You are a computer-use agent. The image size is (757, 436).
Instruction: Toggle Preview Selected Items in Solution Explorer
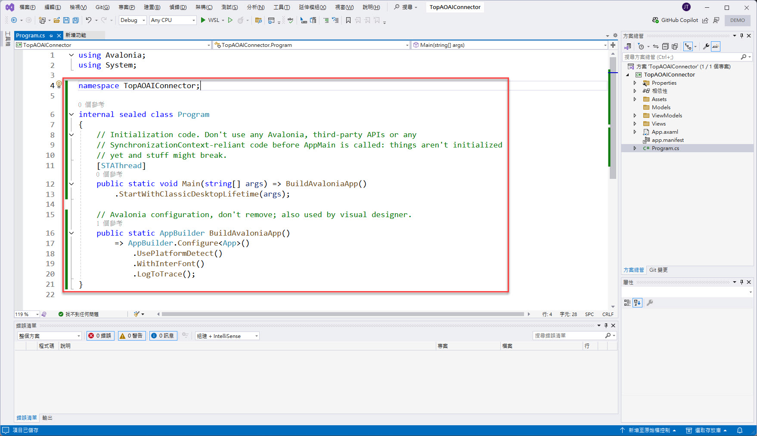click(x=716, y=46)
